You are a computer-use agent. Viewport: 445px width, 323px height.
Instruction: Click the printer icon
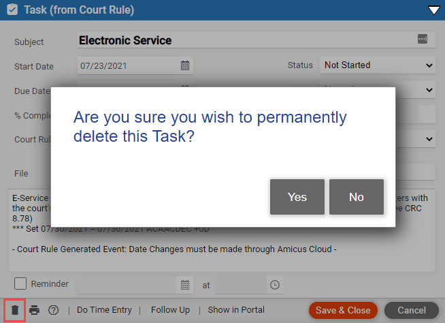click(34, 310)
